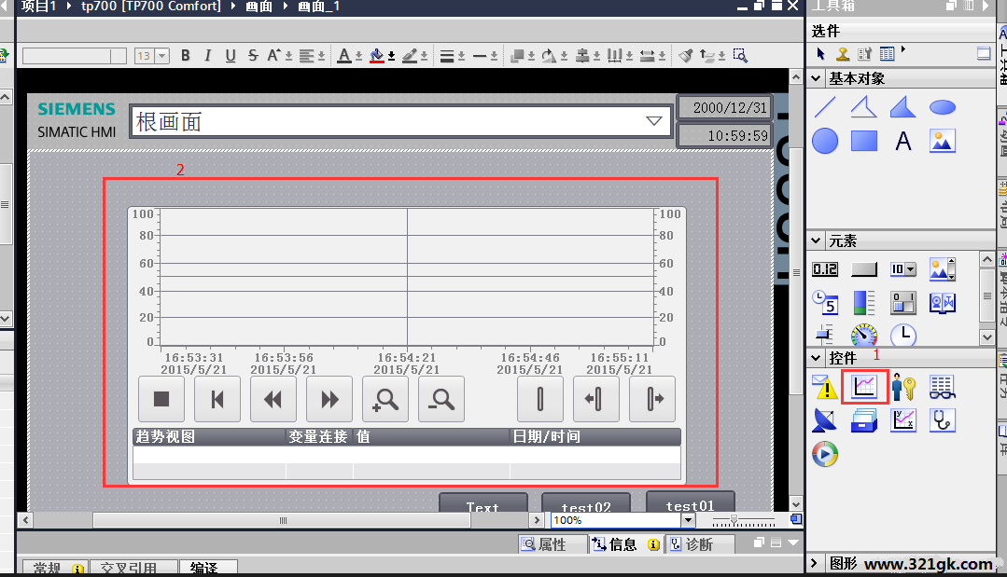Screen dimensions: 1007x577
Task: Select the Line basic object tool
Action: (825, 107)
